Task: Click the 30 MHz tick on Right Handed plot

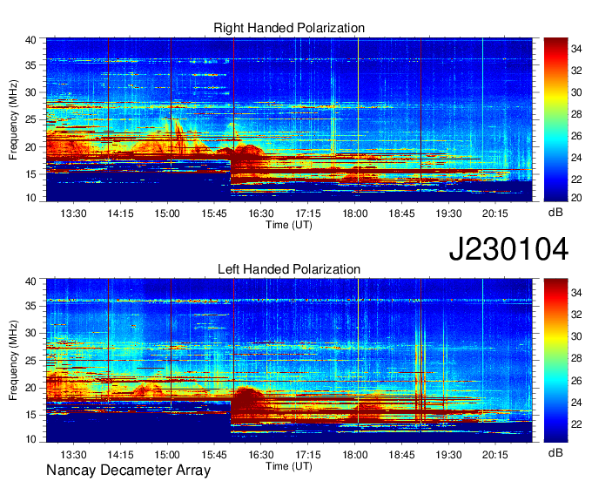Action: point(30,92)
